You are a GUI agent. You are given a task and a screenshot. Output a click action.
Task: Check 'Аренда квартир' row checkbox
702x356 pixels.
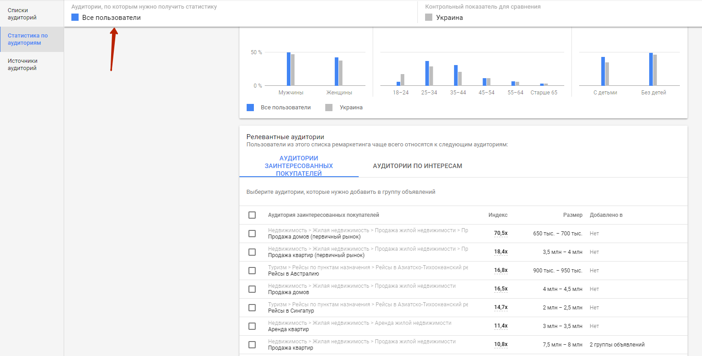[x=252, y=326]
